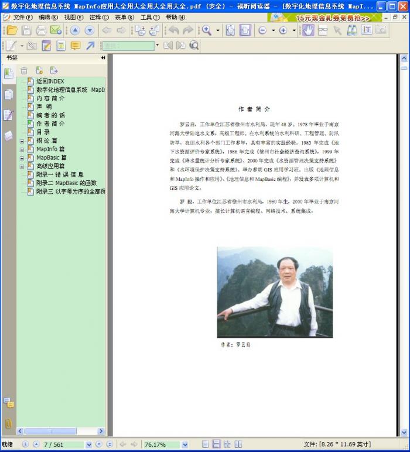This screenshot has height=452, width=410.
Task: Click the Open file folder icon
Action: point(12,30)
